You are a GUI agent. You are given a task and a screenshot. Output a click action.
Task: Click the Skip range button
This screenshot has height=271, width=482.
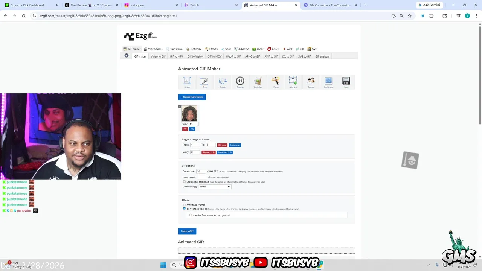222,145
